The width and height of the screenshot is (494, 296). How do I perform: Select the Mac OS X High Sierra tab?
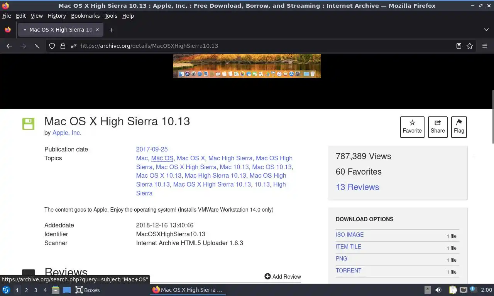pyautogui.click(x=60, y=30)
